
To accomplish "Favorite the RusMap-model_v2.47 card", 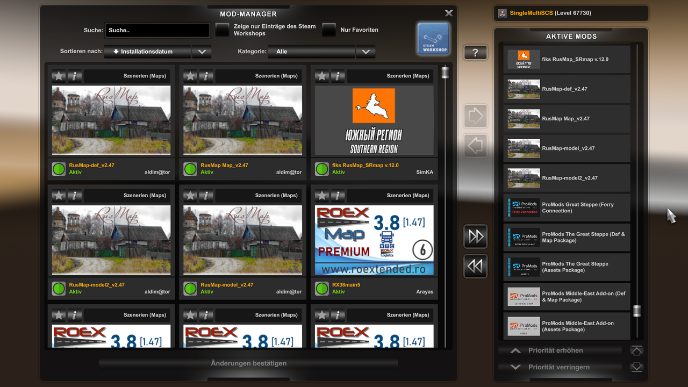I will click(x=190, y=195).
